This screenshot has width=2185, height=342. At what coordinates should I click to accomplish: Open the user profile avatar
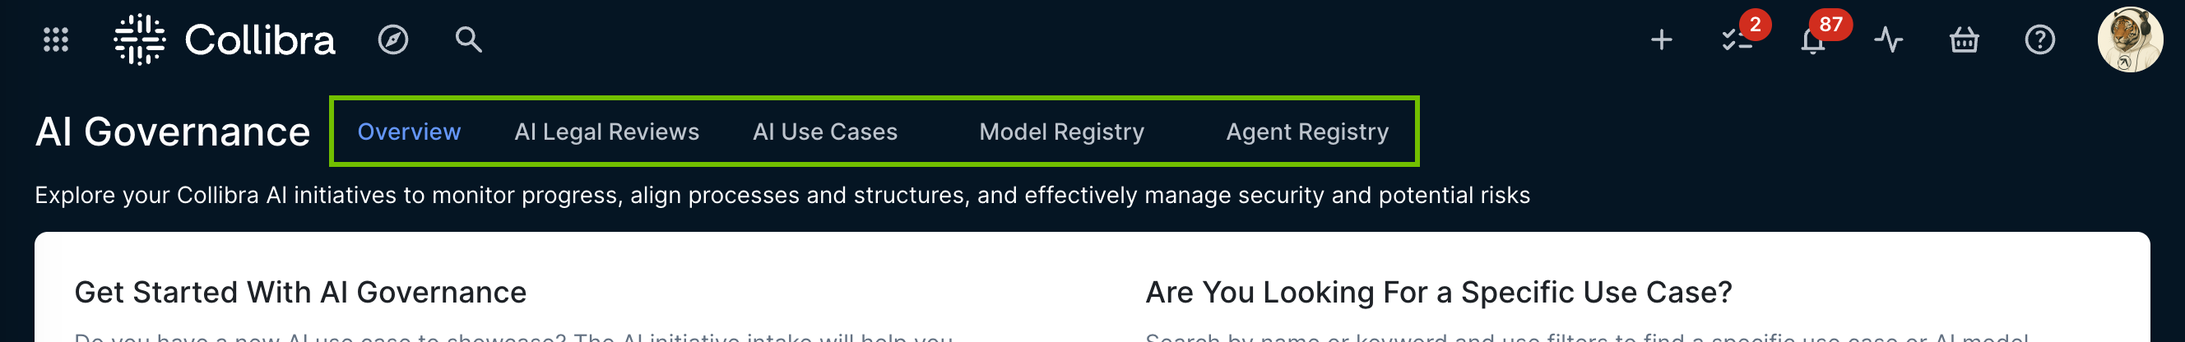tap(2129, 40)
